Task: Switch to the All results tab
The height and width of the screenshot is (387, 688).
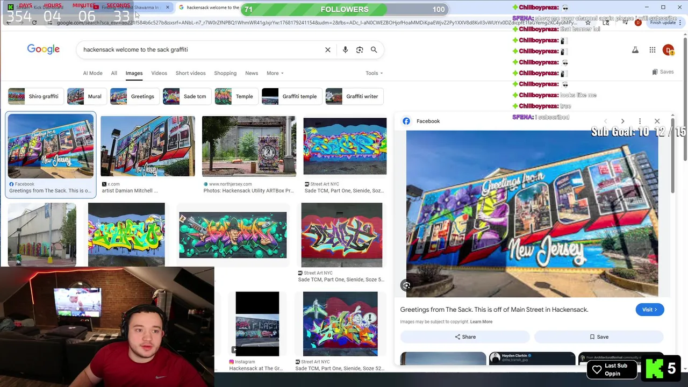Action: pos(114,73)
